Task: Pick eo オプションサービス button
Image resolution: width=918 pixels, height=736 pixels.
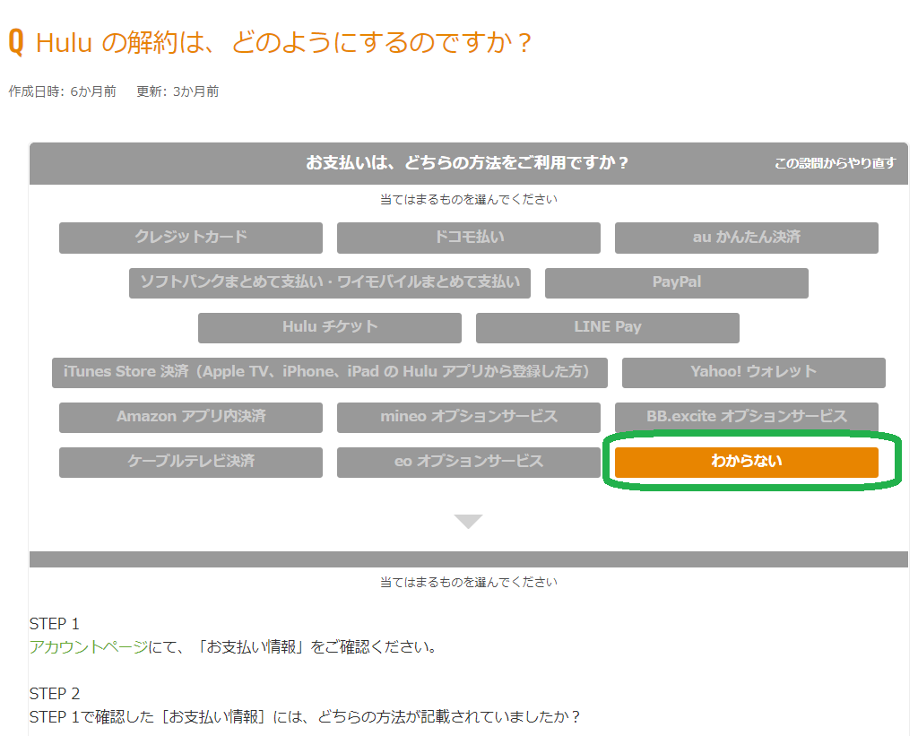Action: point(468,462)
